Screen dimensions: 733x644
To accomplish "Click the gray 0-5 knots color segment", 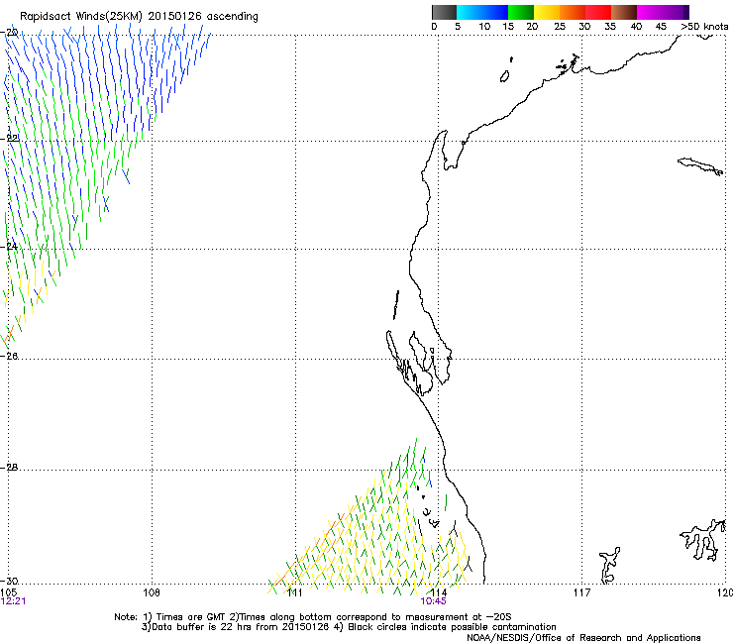I will pyautogui.click(x=444, y=12).
